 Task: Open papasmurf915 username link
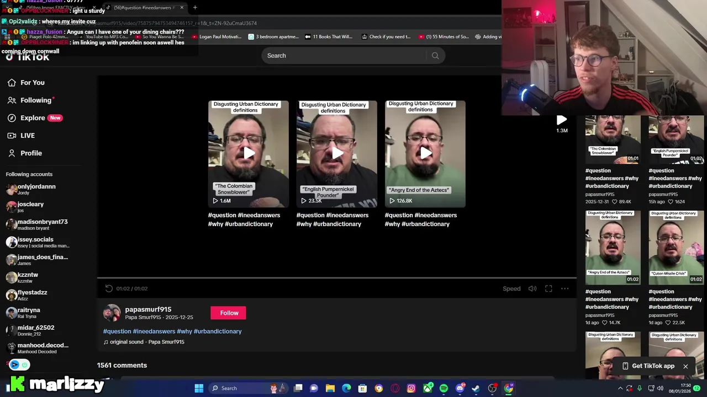[148, 309]
